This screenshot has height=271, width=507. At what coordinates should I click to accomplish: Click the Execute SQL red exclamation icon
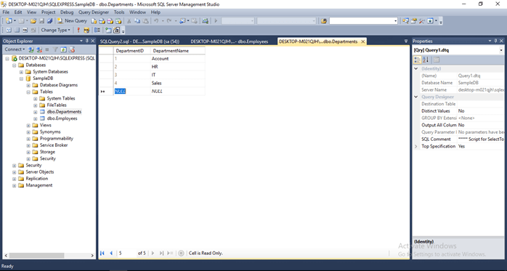tap(78, 30)
